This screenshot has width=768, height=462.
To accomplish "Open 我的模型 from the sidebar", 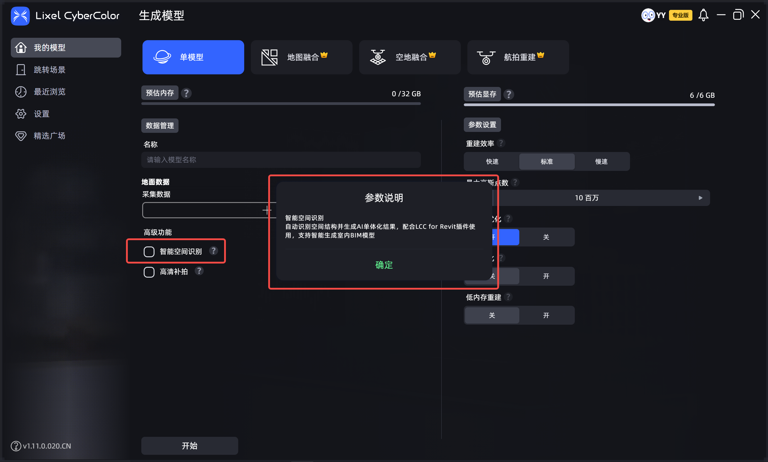I will (x=66, y=48).
